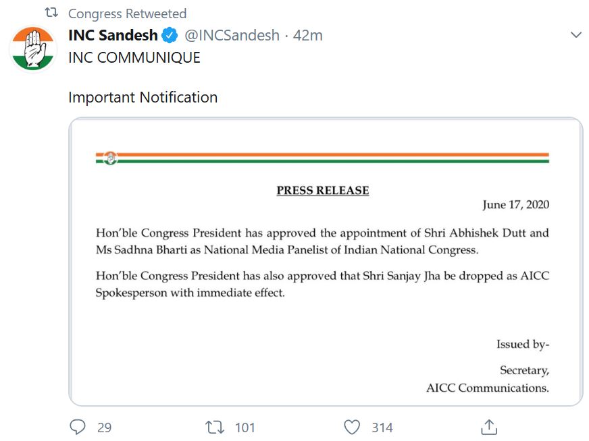Click the reply speech bubble icon
This screenshot has width=589, height=441.
78,427
